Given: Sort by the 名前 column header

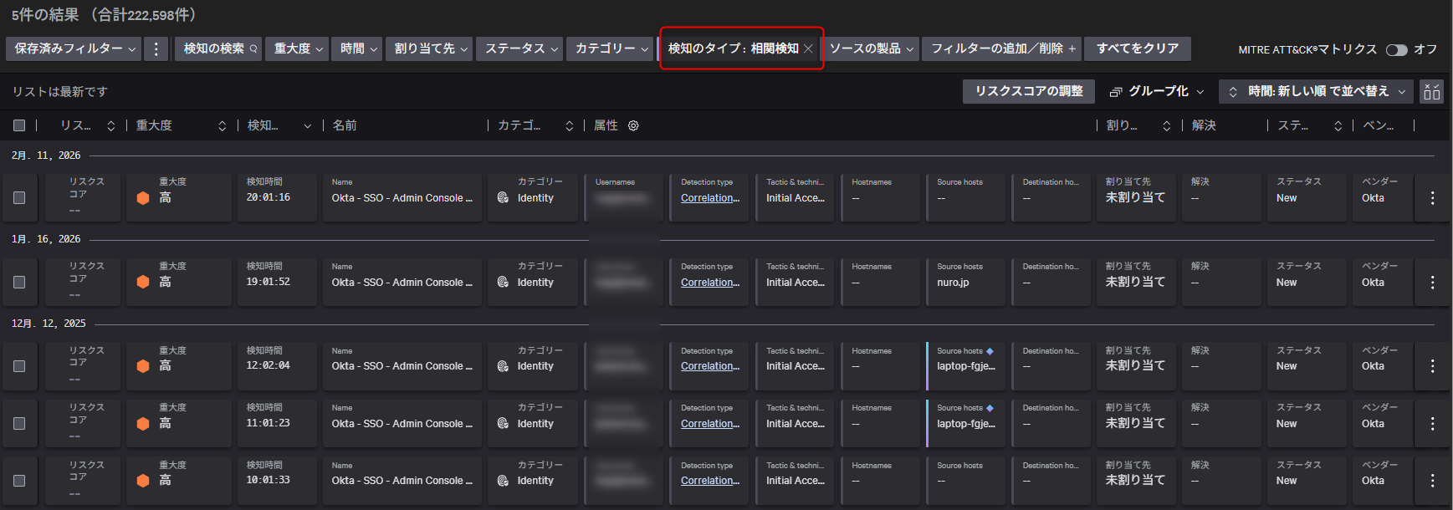Looking at the screenshot, I should point(345,125).
